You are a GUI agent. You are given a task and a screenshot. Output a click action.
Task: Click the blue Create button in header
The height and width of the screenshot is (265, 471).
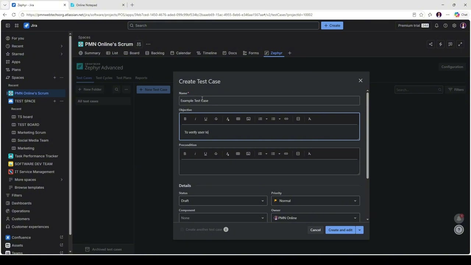point(332,25)
